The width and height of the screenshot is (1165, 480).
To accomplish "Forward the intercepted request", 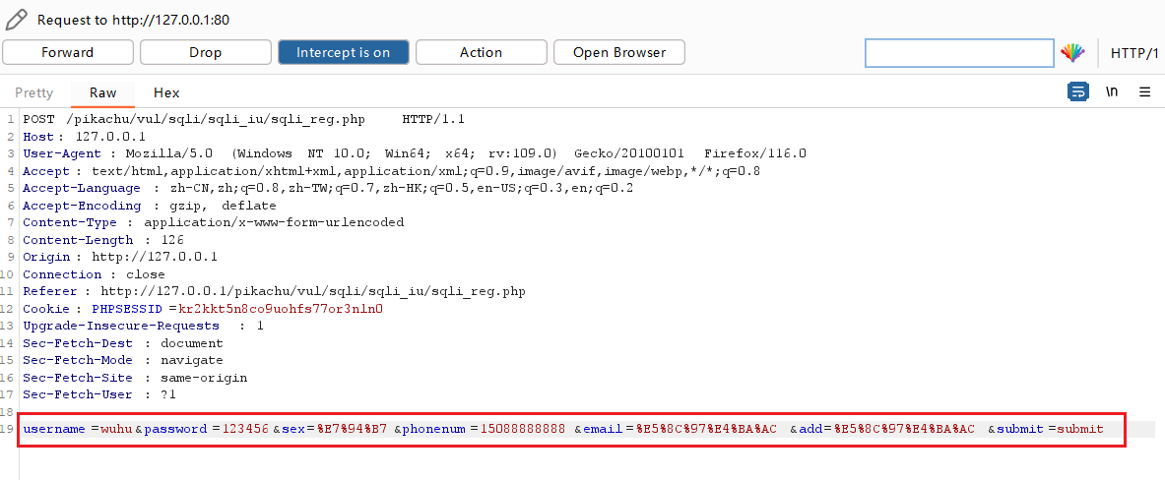I will [x=68, y=53].
